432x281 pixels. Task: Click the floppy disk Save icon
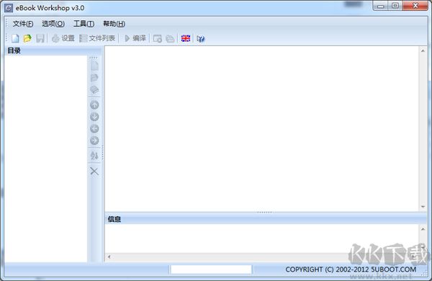point(40,38)
